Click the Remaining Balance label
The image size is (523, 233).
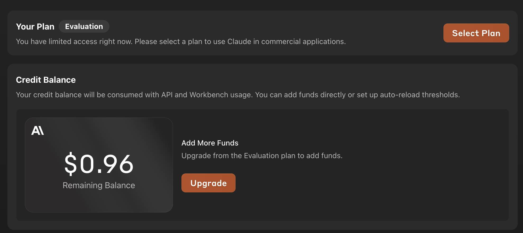tap(99, 185)
